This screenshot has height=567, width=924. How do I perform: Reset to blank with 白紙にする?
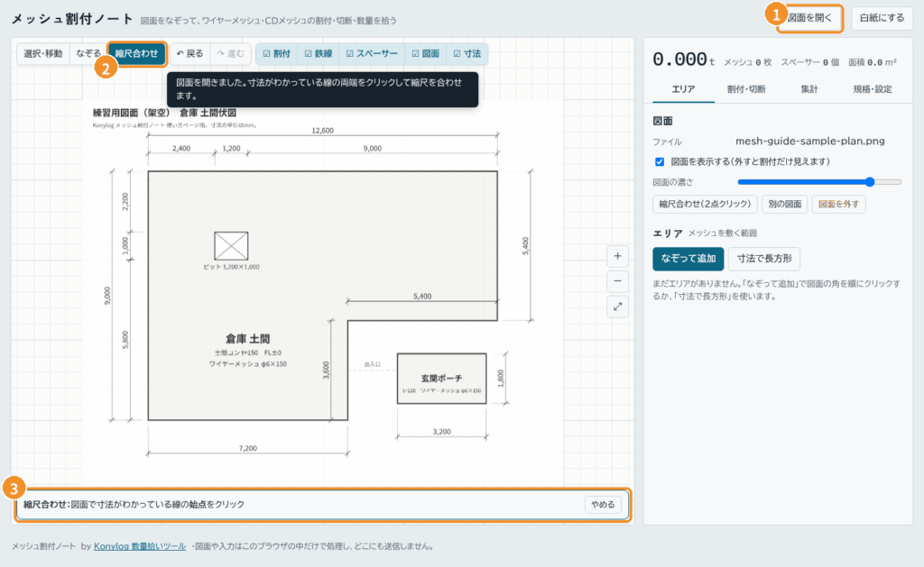882,18
